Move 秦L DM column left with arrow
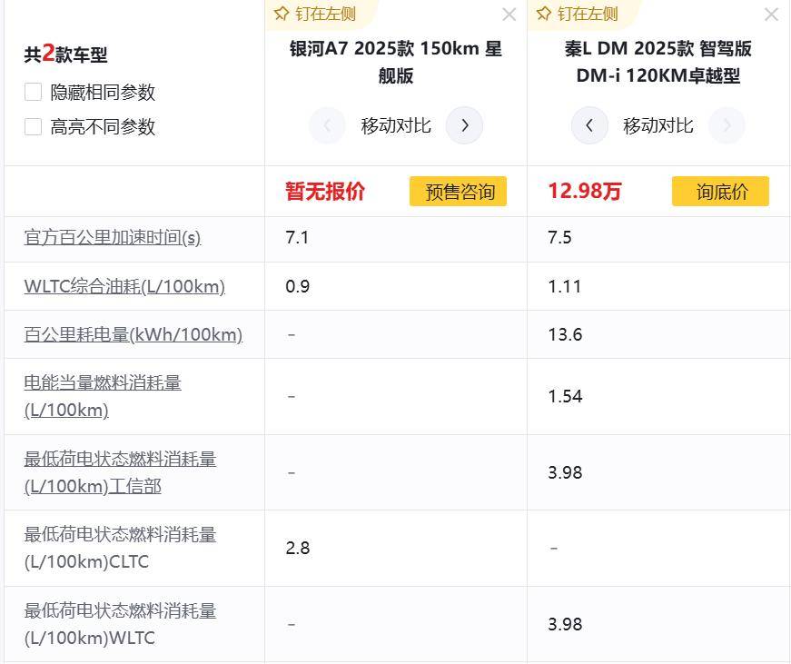The image size is (791, 664). (589, 125)
